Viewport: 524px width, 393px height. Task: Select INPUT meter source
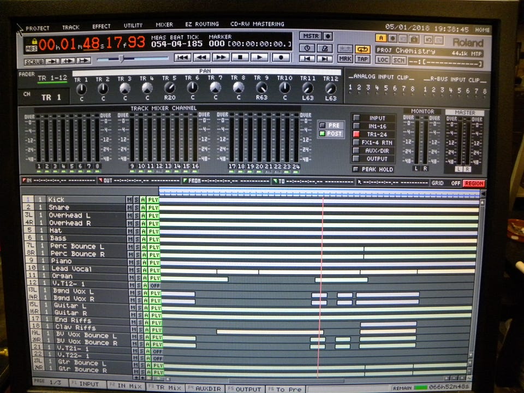(x=373, y=118)
